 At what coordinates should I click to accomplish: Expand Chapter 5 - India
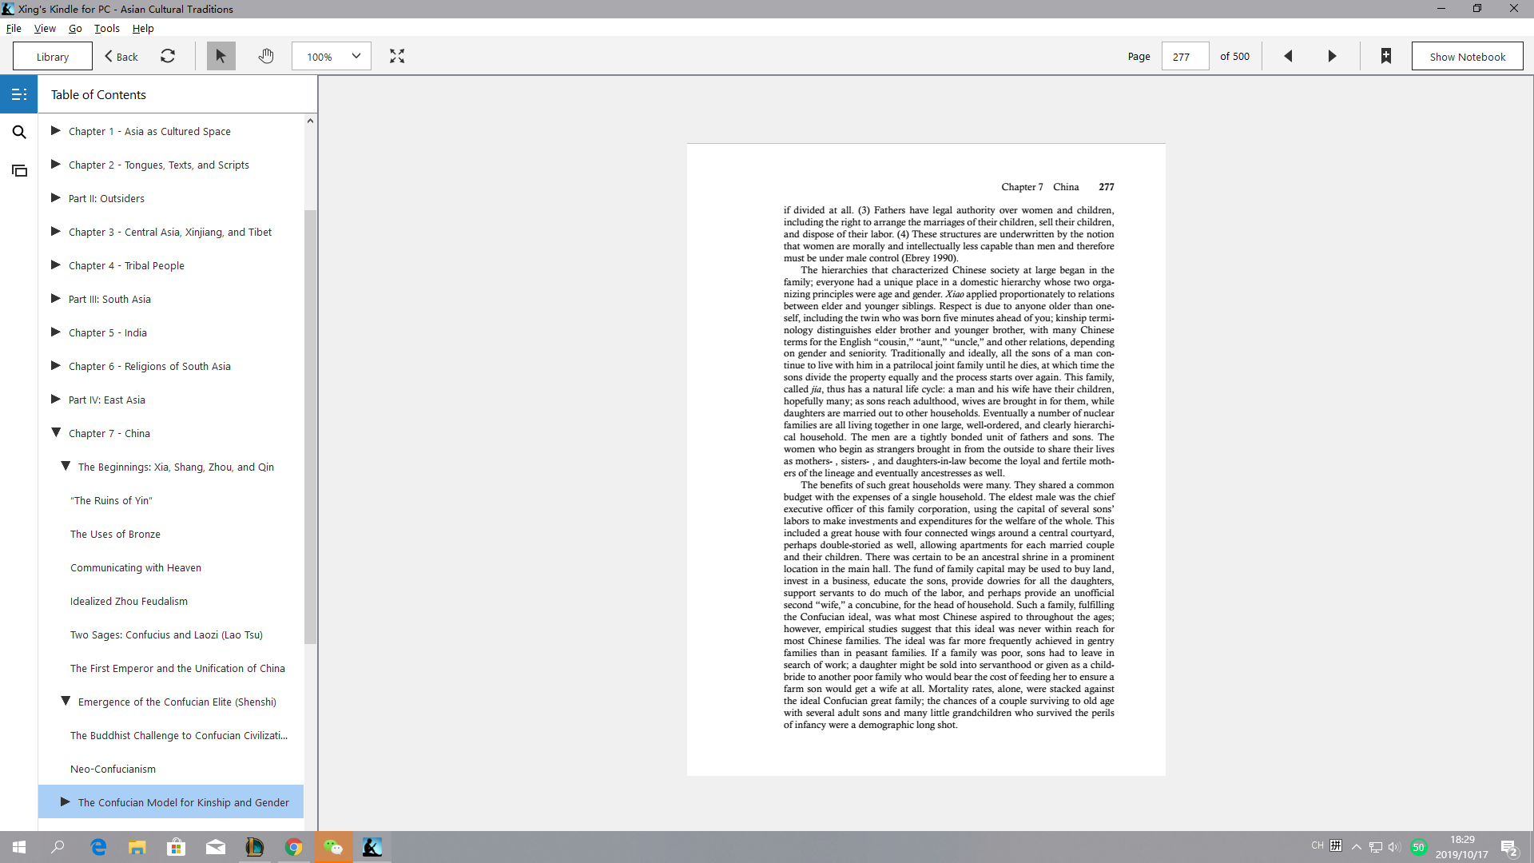click(x=56, y=332)
